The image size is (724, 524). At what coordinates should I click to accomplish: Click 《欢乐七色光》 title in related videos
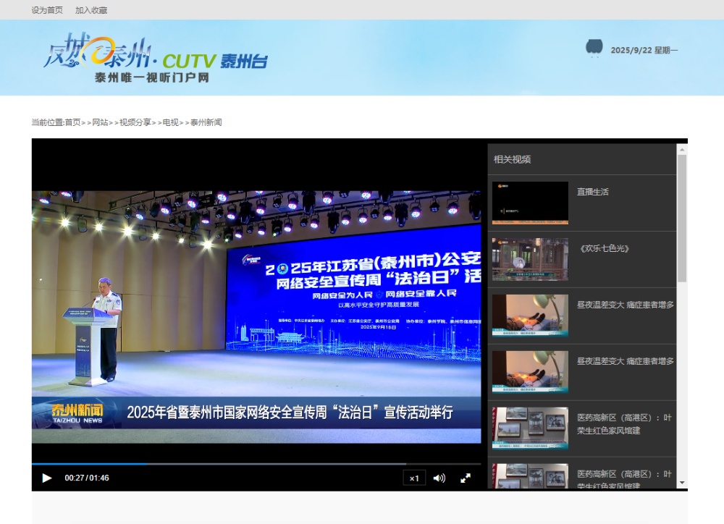(x=603, y=248)
